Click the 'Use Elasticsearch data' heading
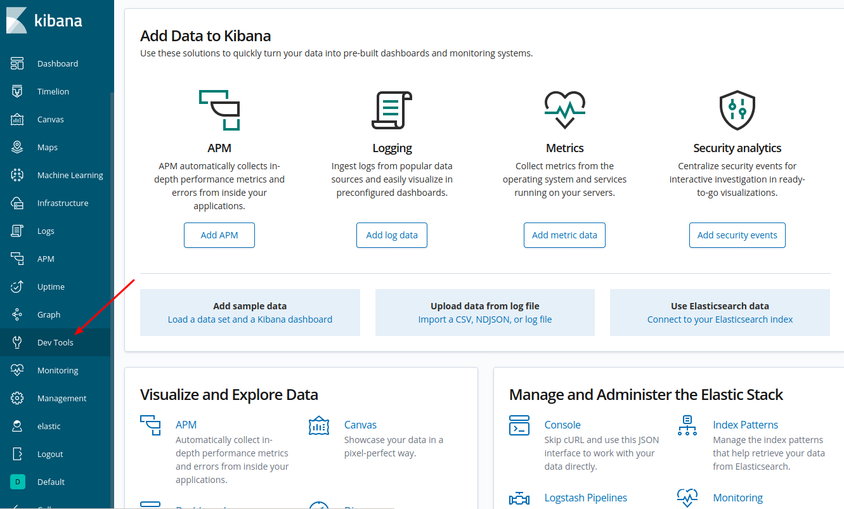Screen dimensions: 844x509 (x=720, y=306)
